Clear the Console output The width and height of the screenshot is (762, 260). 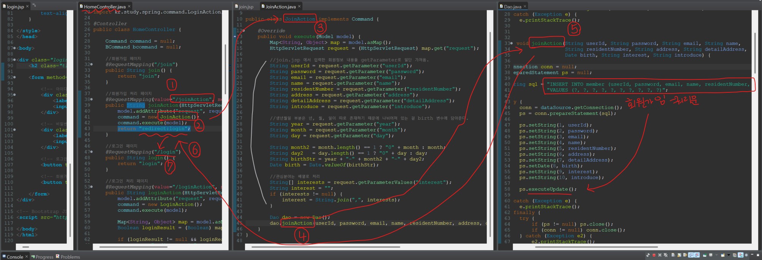(673, 255)
